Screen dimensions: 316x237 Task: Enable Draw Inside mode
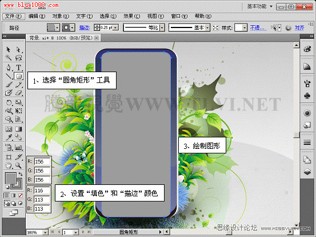pyautogui.click(x=21, y=203)
